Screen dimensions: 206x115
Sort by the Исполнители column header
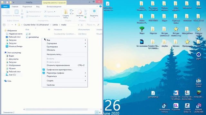pos(84,30)
